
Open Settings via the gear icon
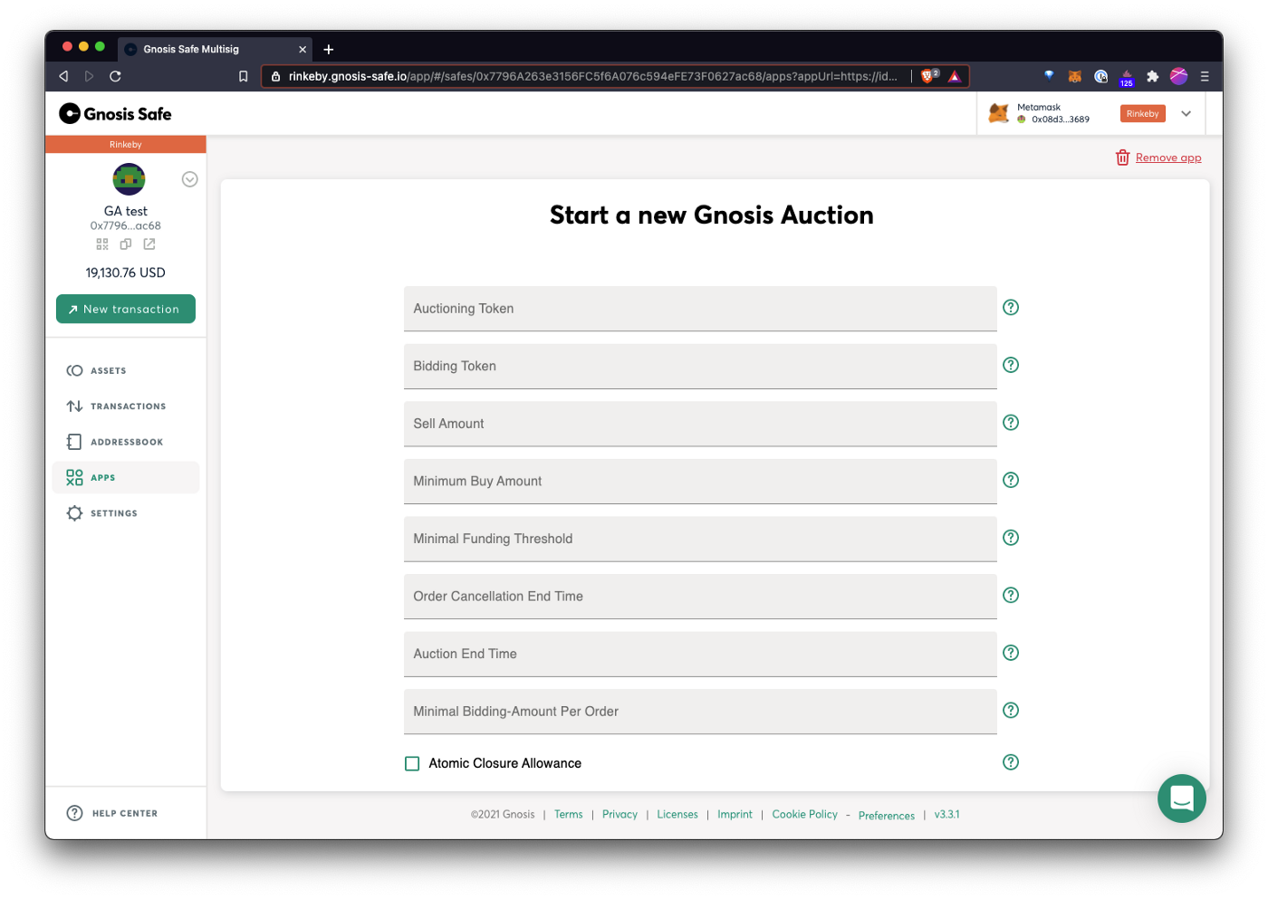[x=76, y=512]
